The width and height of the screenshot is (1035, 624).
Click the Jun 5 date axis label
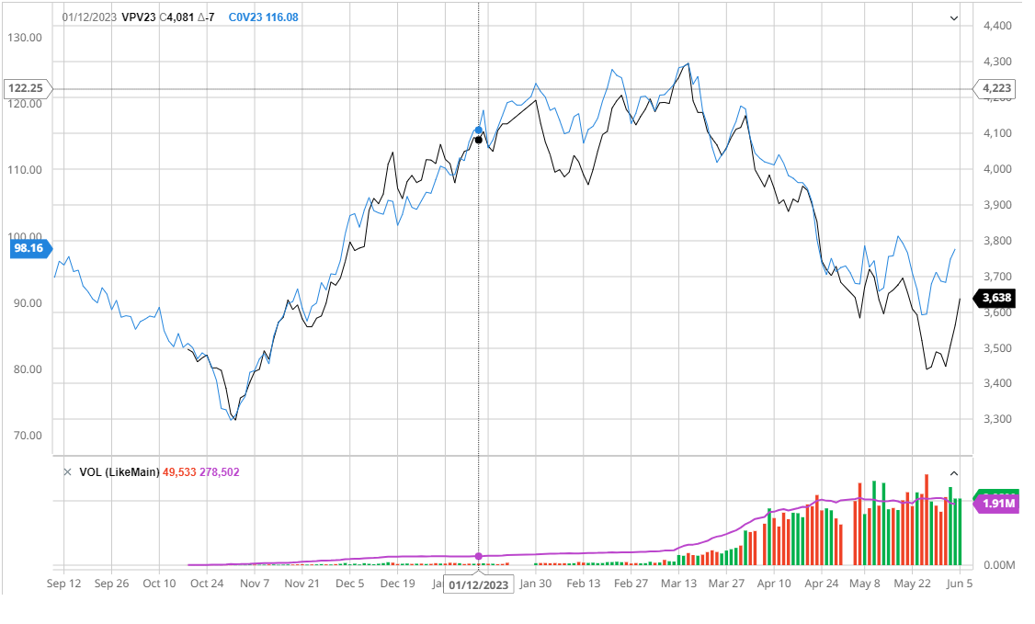point(959,584)
